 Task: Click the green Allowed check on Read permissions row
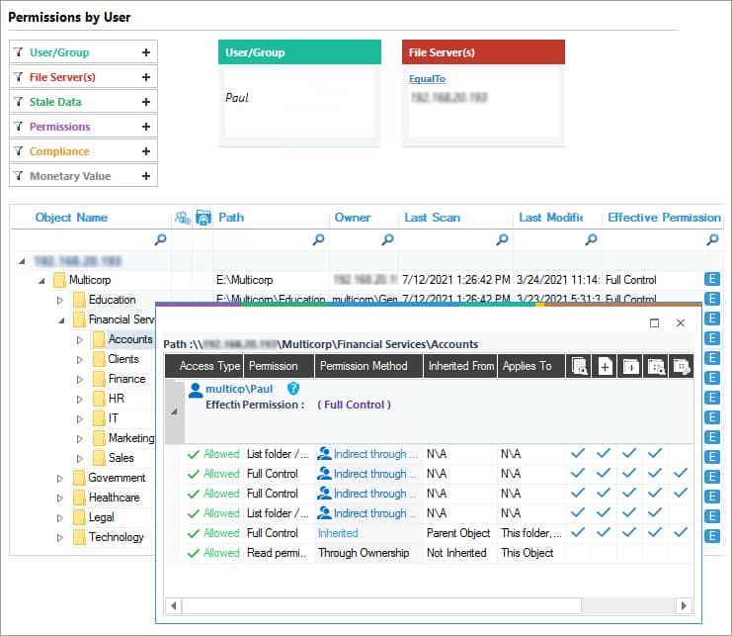194,554
